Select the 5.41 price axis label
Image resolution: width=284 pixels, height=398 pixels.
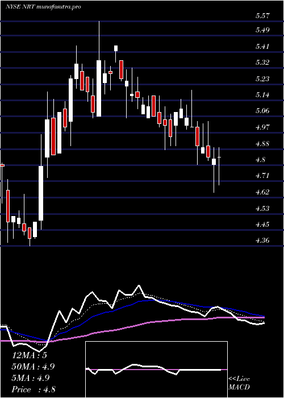tap(262, 47)
